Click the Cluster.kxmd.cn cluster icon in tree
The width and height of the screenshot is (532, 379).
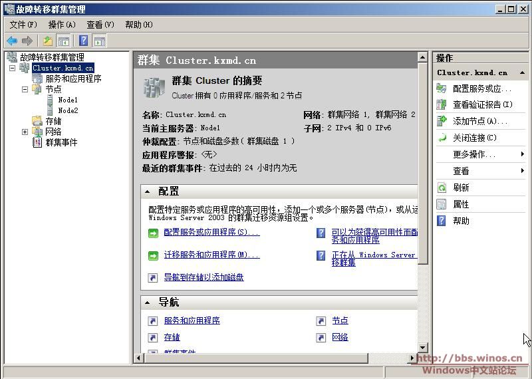click(25, 68)
